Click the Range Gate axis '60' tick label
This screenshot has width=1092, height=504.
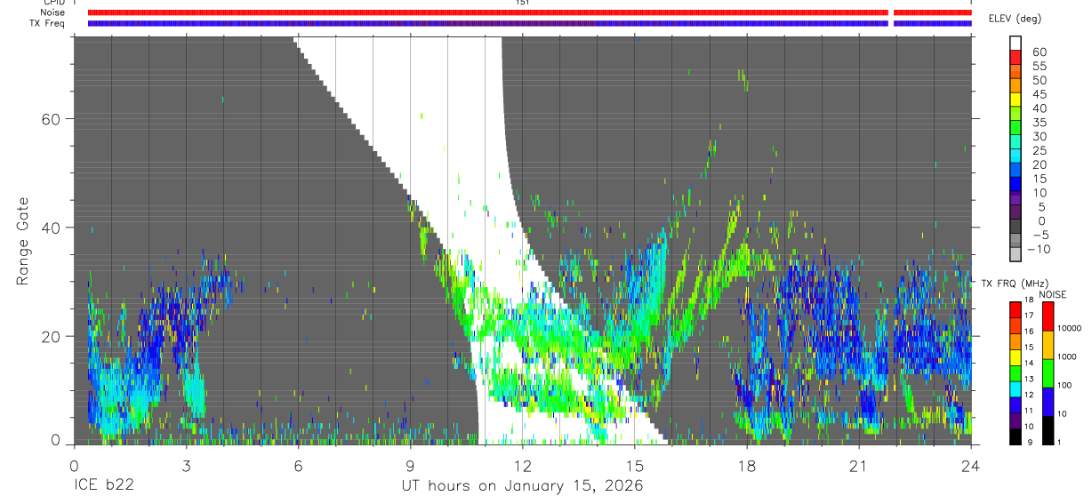pyautogui.click(x=52, y=119)
